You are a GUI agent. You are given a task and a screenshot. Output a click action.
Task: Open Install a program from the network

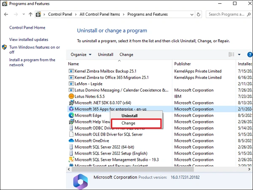(32, 62)
